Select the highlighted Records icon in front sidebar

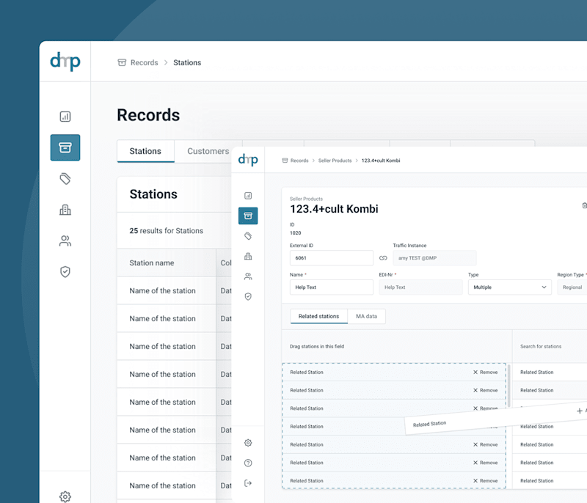pos(248,216)
